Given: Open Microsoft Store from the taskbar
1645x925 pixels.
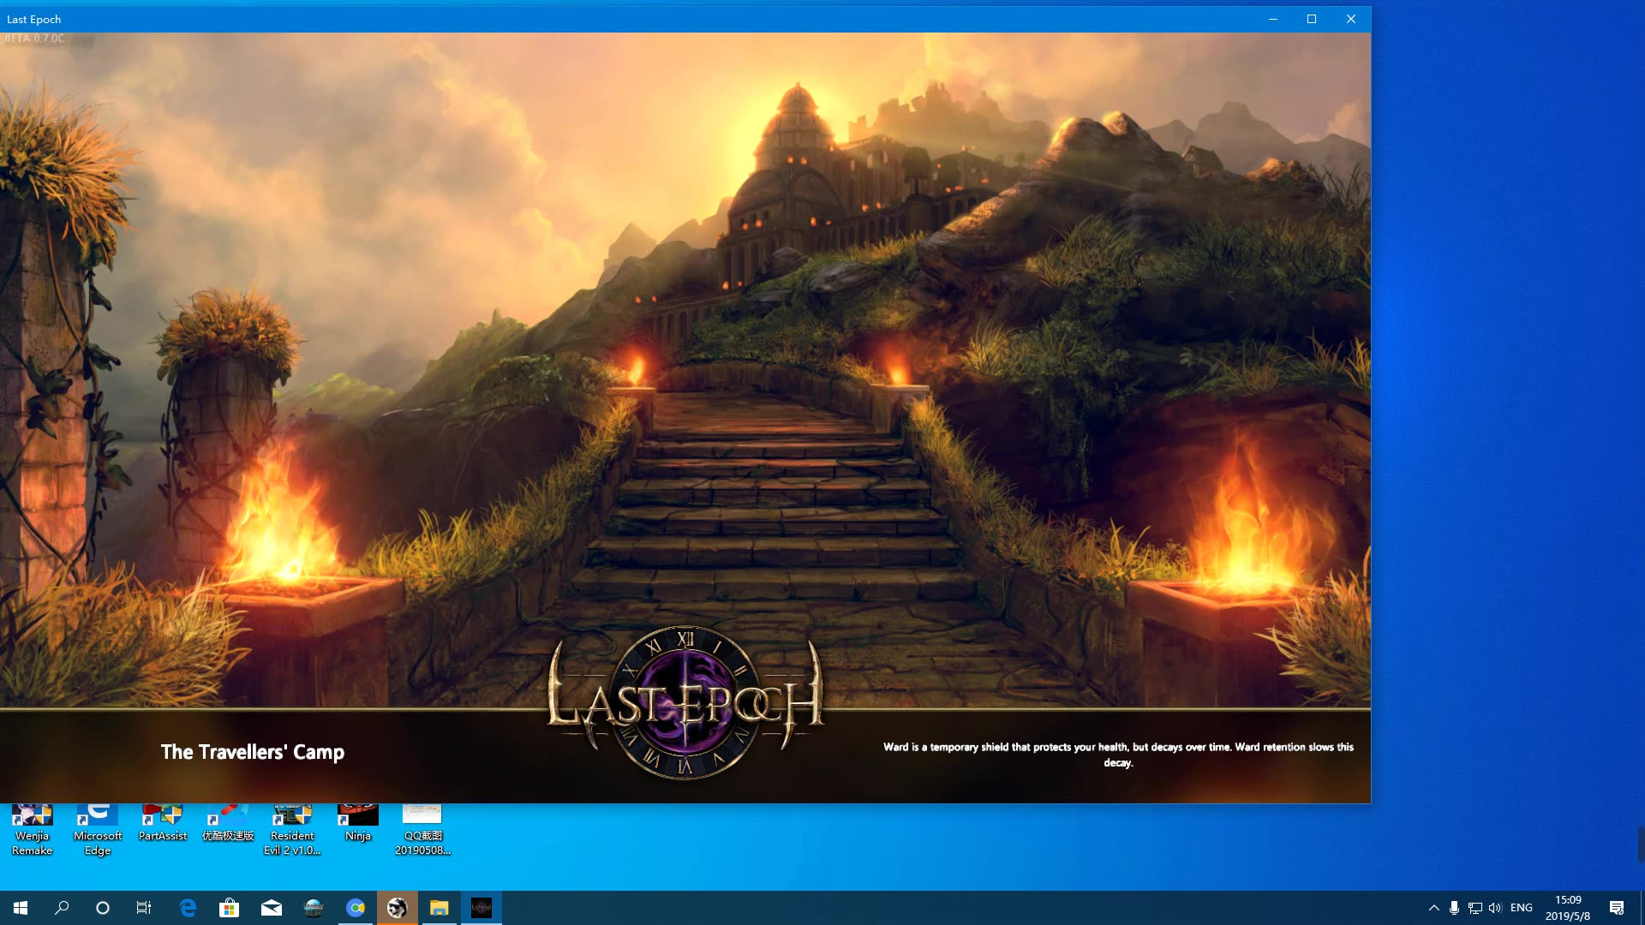Looking at the screenshot, I should (x=229, y=908).
